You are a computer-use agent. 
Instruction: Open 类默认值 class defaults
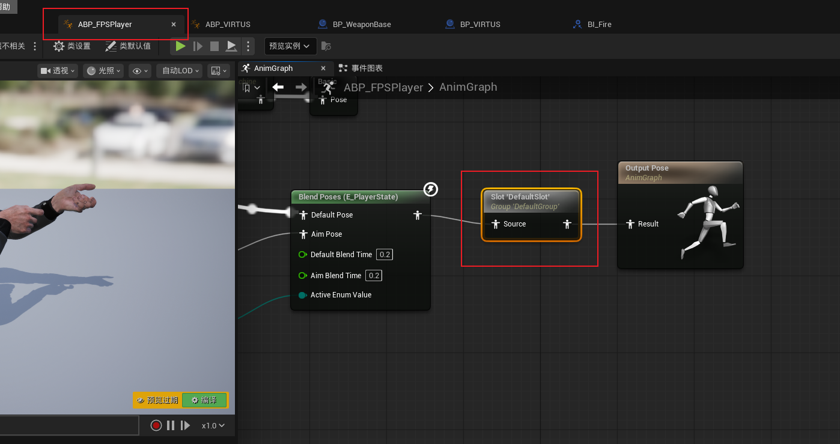pos(128,46)
